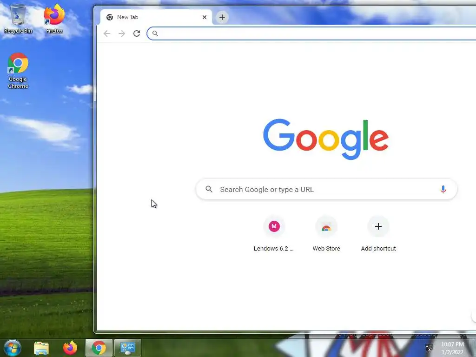Screen dimensions: 476x357
Task: Click the Google logo
Action: point(326,139)
